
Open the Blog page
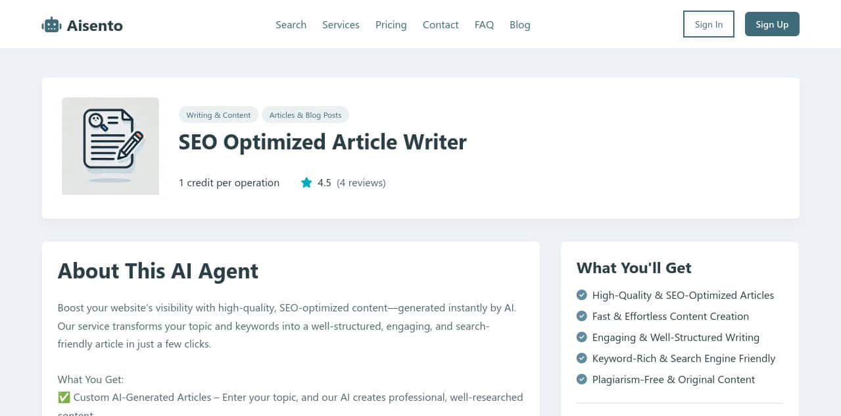pyautogui.click(x=519, y=24)
